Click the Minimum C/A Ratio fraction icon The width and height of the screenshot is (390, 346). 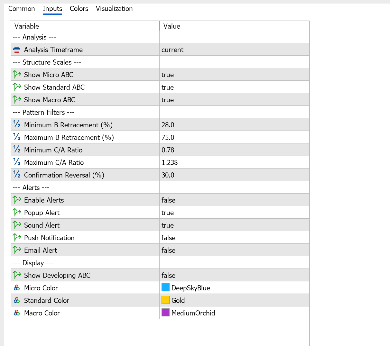click(17, 150)
